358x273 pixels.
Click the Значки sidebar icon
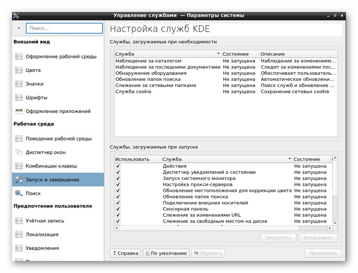(x=19, y=83)
